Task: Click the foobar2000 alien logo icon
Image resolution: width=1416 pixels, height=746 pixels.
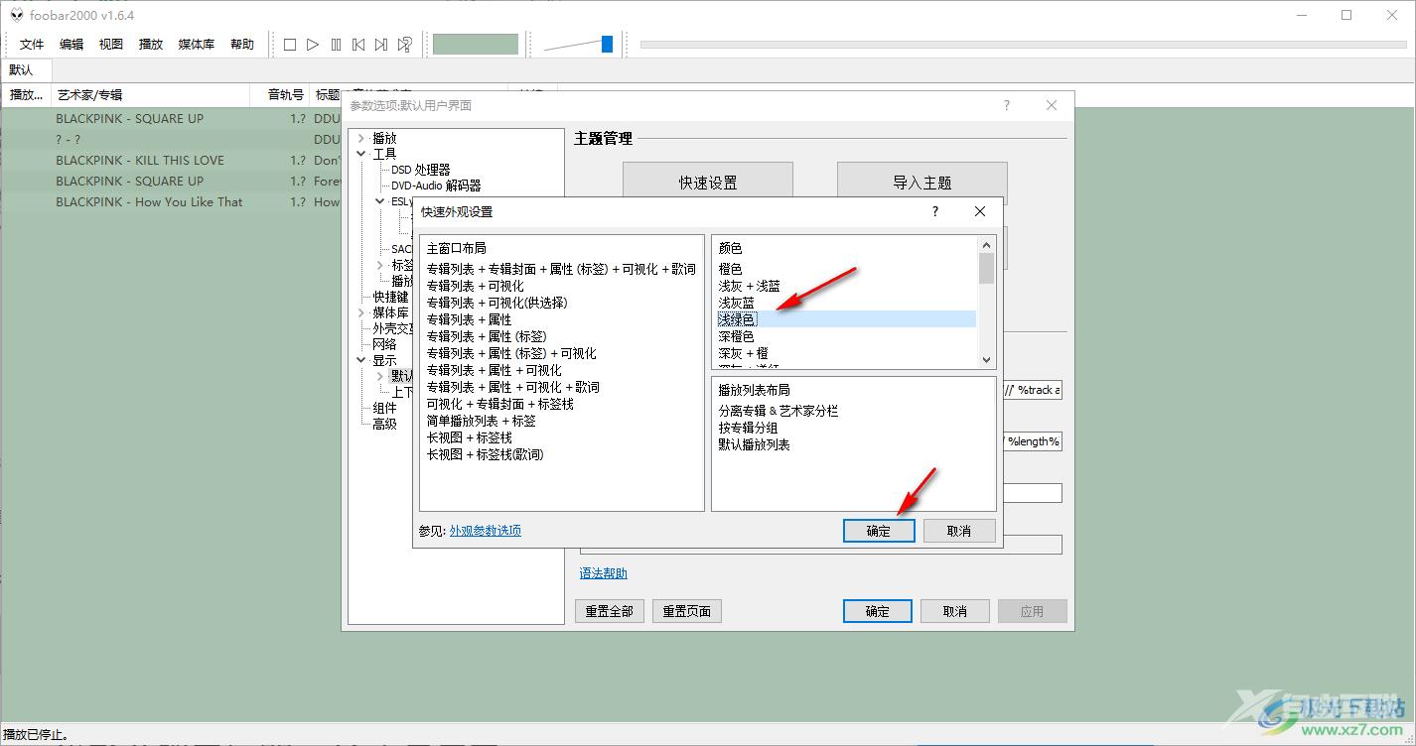Action: click(16, 15)
